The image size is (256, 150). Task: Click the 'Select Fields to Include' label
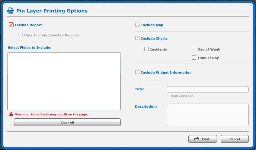[30, 48]
